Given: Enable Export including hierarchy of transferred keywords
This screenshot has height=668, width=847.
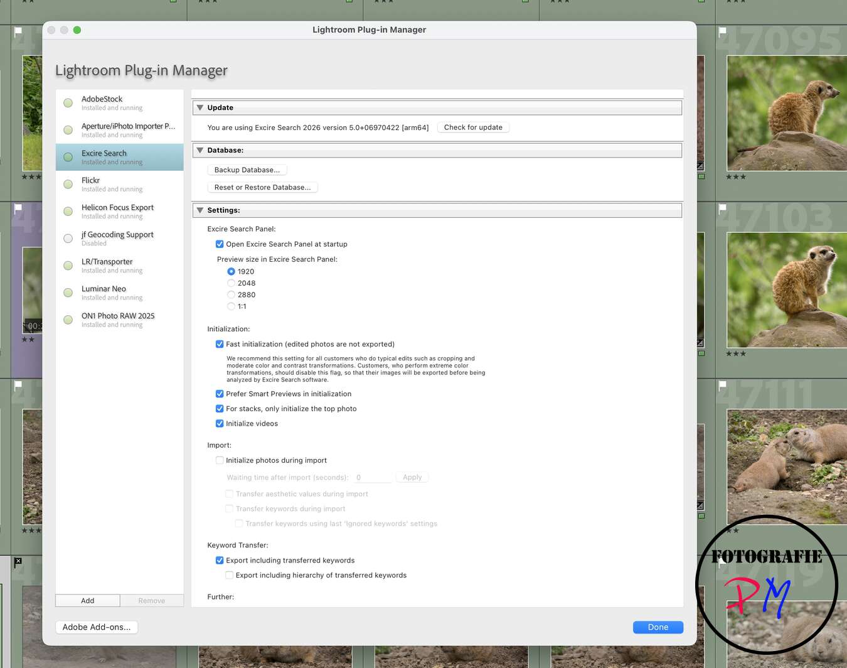Looking at the screenshot, I should tap(230, 575).
